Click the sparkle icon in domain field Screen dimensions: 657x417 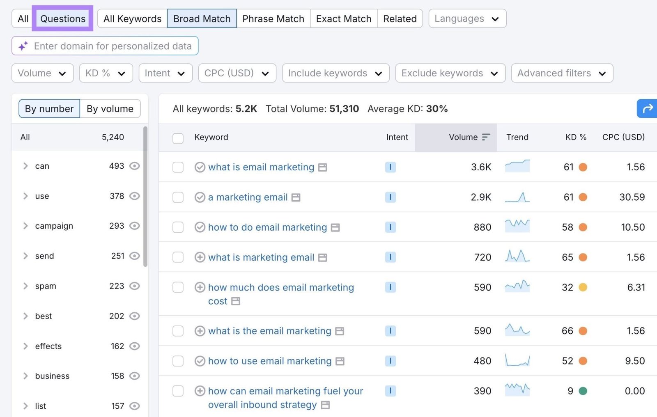pos(23,46)
